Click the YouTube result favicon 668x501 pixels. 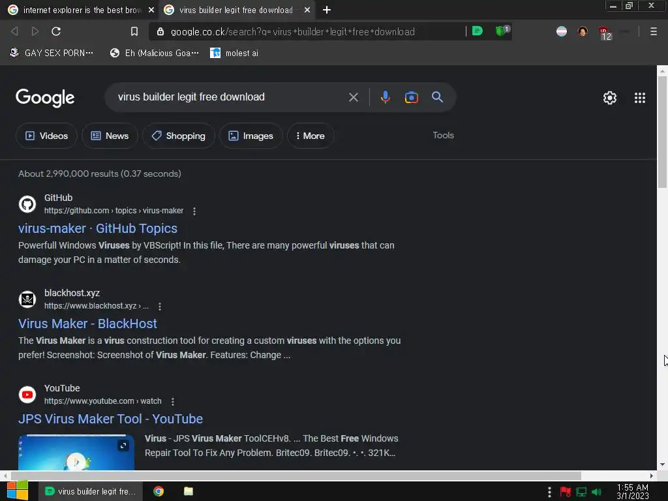pos(27,395)
